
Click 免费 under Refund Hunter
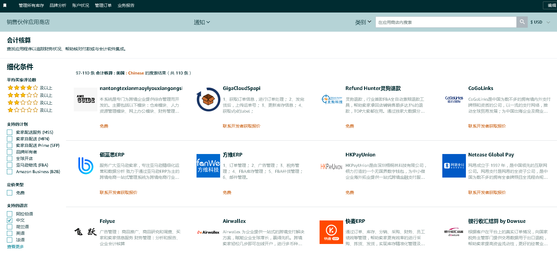pos(350,126)
